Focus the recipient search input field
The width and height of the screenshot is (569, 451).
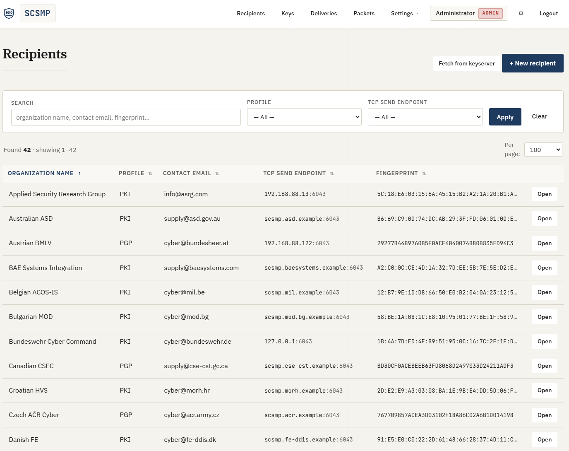coord(126,117)
